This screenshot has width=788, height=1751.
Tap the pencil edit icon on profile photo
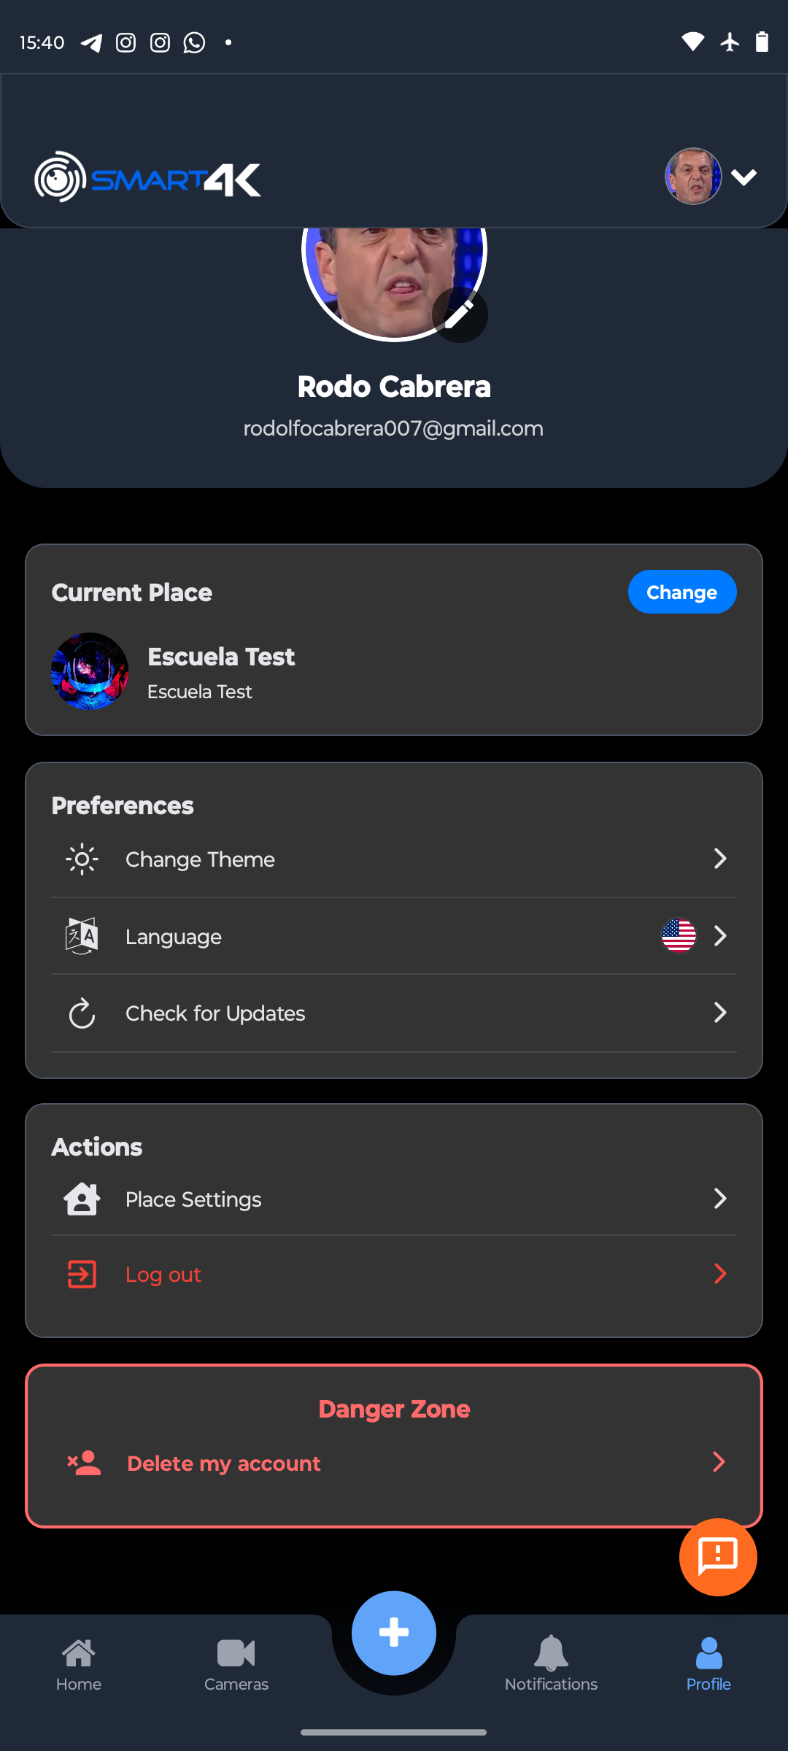tap(460, 314)
